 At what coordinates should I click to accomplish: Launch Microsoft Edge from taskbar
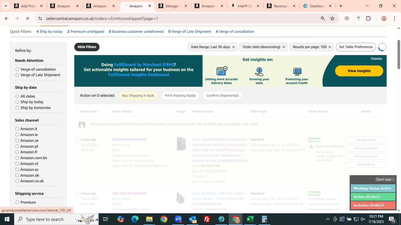(135, 219)
